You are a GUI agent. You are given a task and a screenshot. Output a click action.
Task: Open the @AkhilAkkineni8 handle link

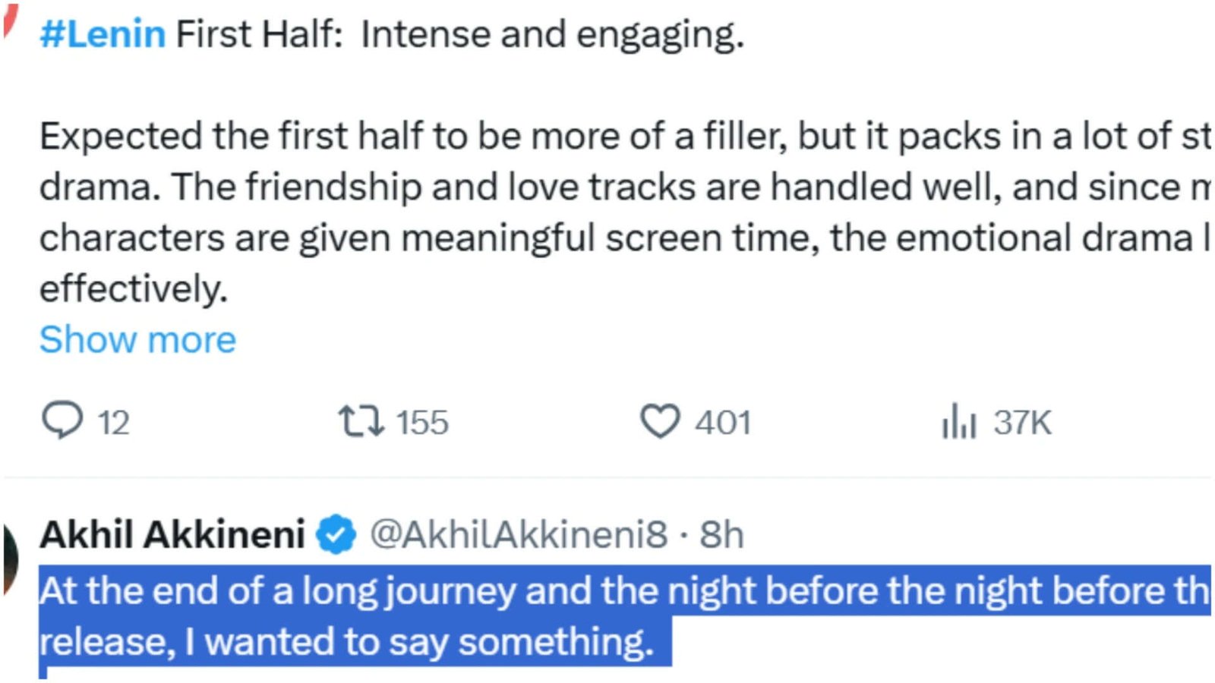pos(519,534)
